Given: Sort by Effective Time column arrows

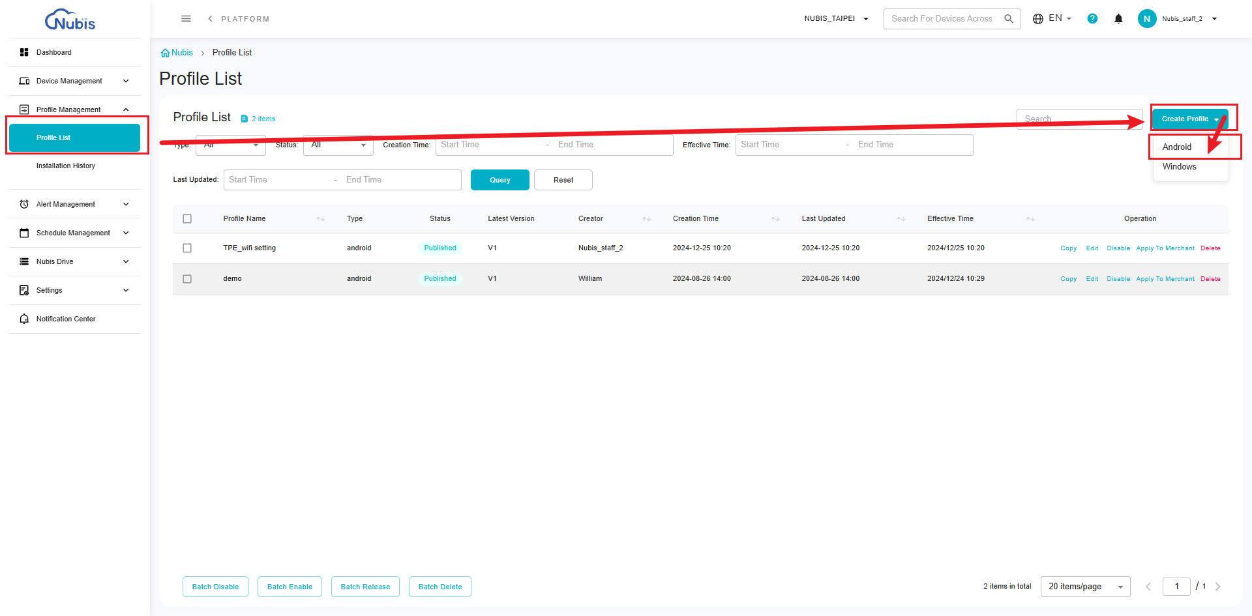Looking at the screenshot, I should click(x=1030, y=219).
